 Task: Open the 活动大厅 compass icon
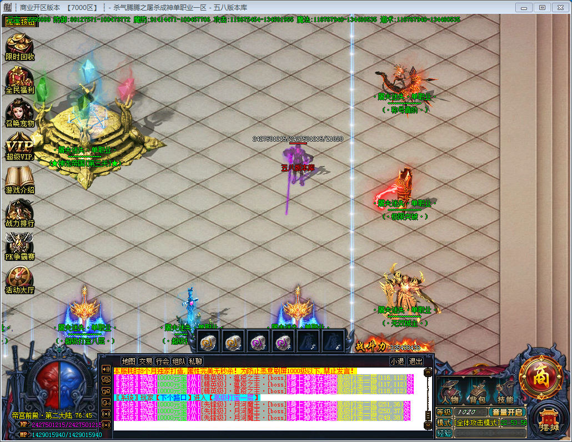coord(19,280)
